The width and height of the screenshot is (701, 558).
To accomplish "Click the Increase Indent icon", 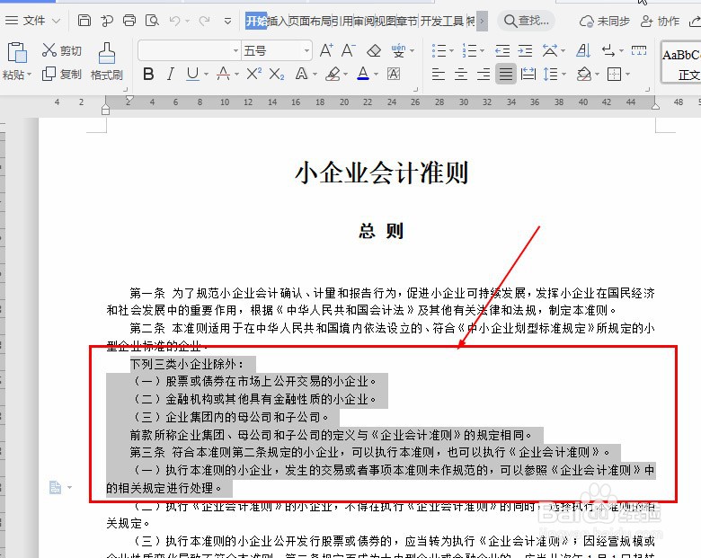I will (525, 50).
